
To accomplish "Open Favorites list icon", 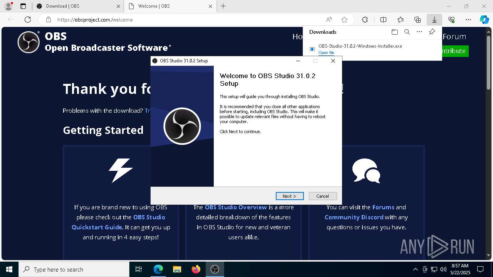I will tap(401, 20).
